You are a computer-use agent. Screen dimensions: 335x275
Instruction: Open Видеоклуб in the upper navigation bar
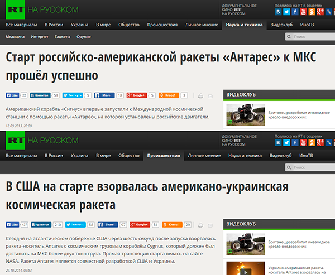(281, 25)
